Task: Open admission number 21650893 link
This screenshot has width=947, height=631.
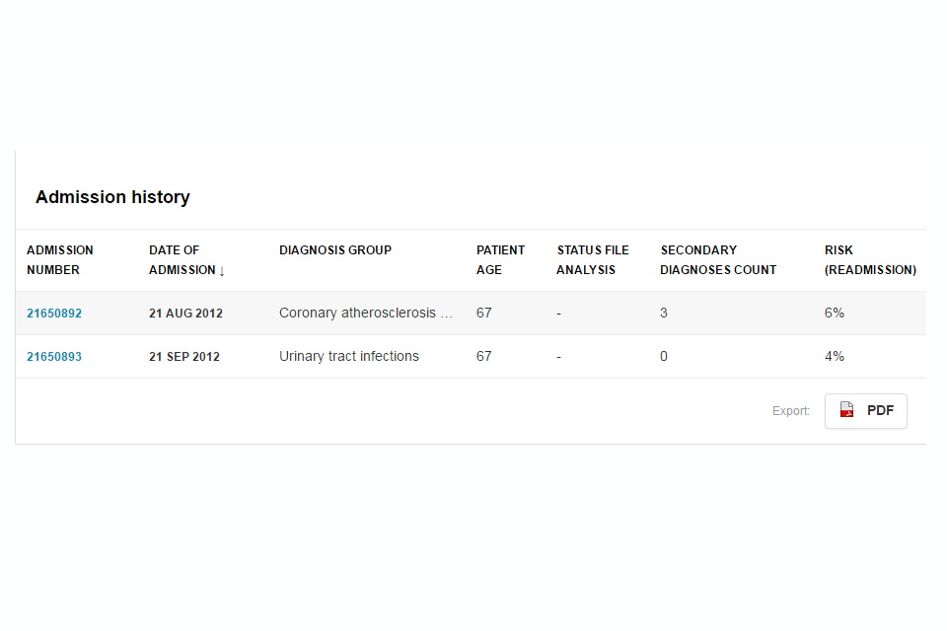Action: pos(54,357)
